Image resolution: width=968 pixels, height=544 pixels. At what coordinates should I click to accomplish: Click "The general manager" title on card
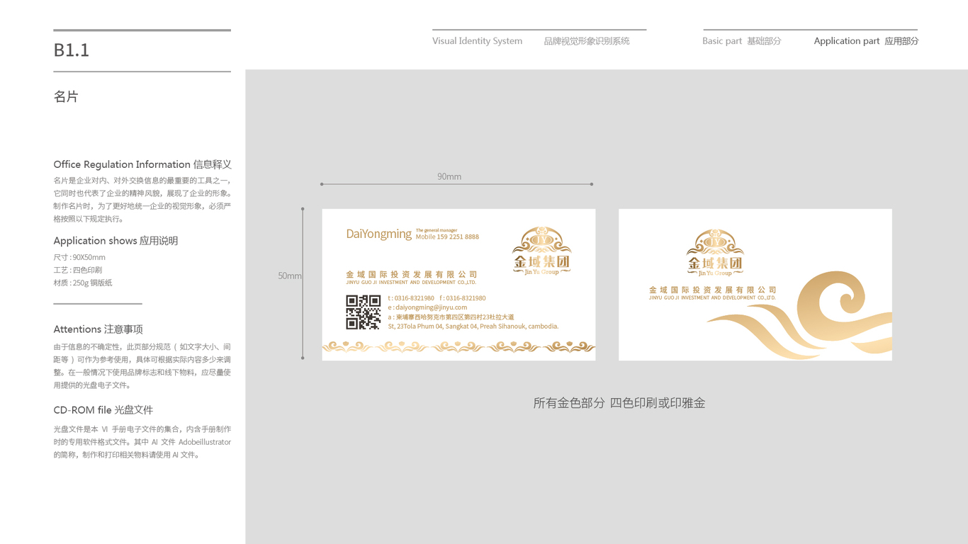pyautogui.click(x=437, y=230)
